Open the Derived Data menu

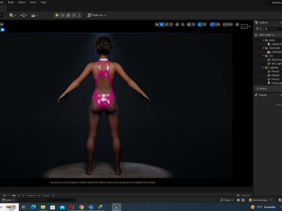point(261,200)
